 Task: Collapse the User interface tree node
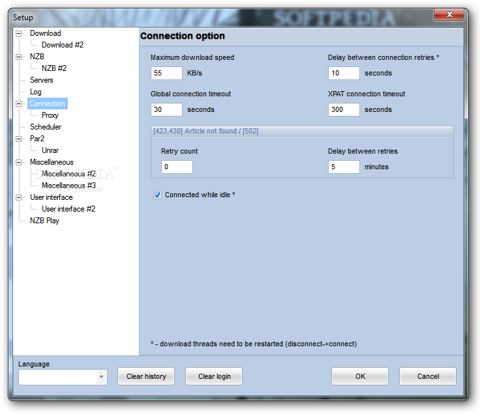point(19,197)
